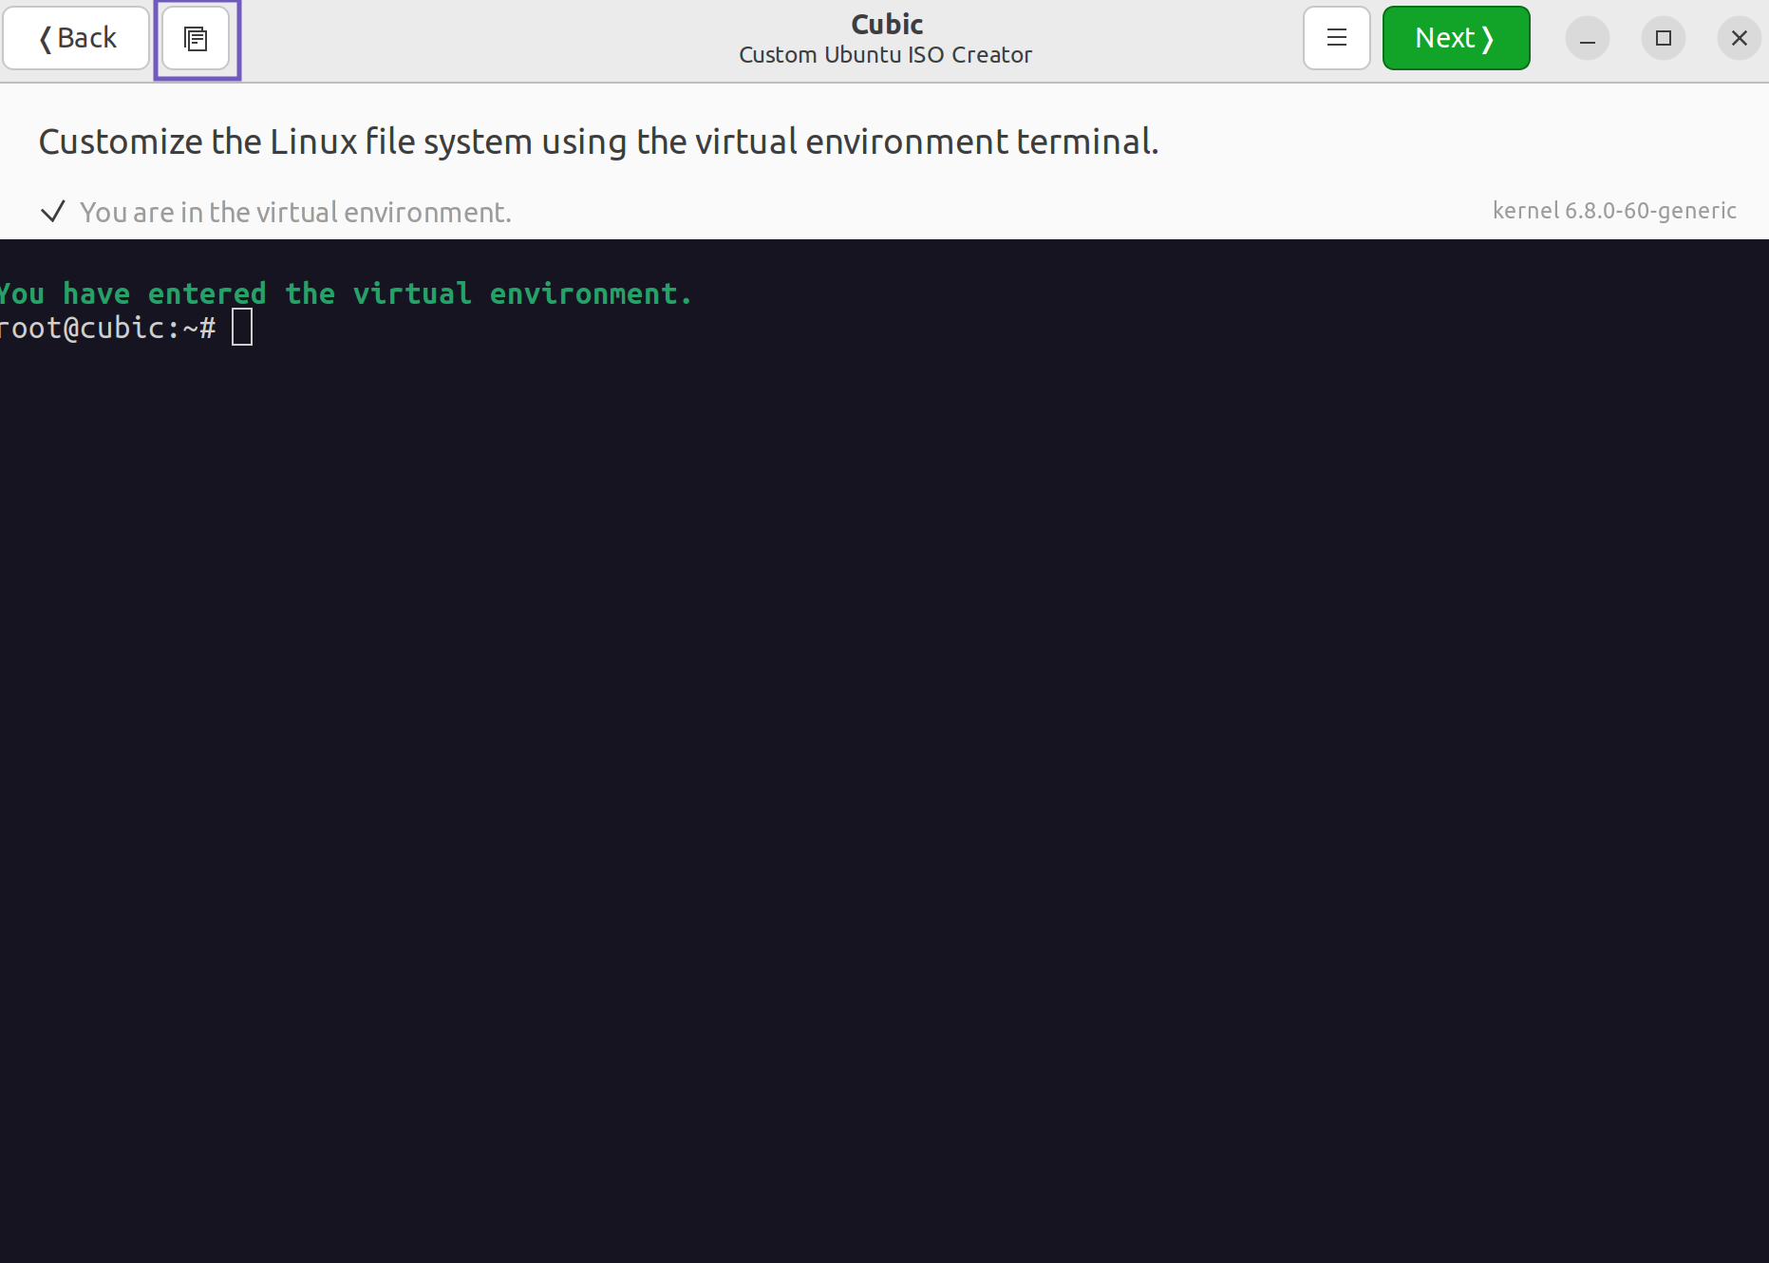Click the forward chevron inside the Next button
The width and height of the screenshot is (1769, 1263).
tap(1487, 37)
